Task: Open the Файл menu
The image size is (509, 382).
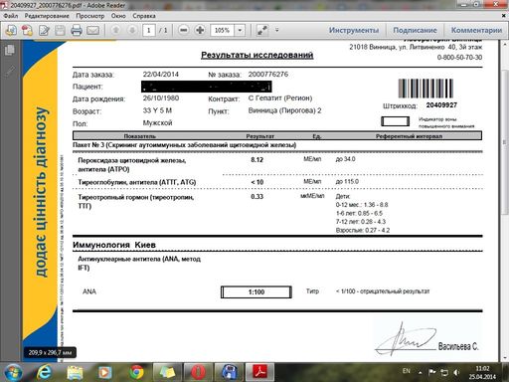Action: [11, 16]
